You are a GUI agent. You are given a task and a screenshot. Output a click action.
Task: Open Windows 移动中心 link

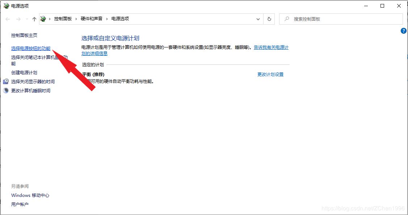click(x=30, y=195)
